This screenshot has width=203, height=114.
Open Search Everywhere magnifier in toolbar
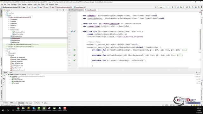point(199,7)
